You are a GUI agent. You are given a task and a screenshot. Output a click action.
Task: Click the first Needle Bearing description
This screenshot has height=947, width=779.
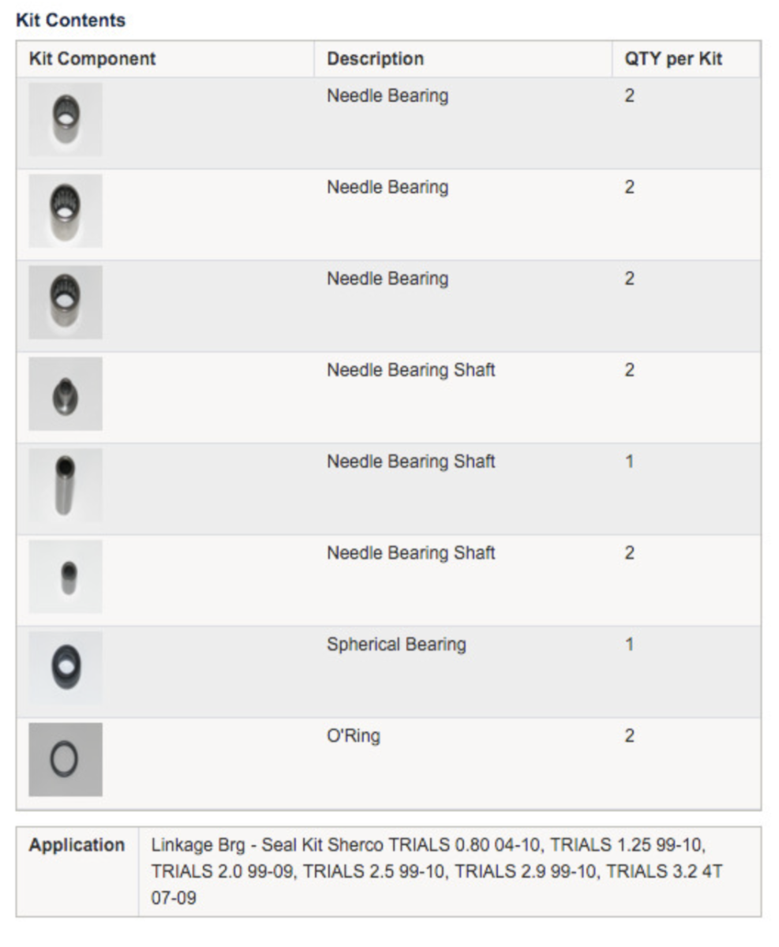click(x=388, y=95)
